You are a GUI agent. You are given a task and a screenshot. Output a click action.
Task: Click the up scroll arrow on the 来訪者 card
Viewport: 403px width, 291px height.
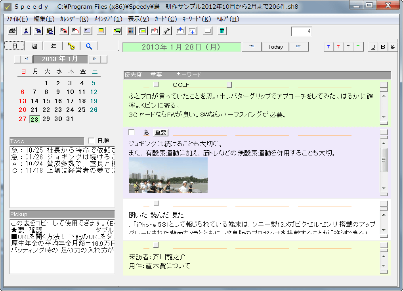click(384, 256)
